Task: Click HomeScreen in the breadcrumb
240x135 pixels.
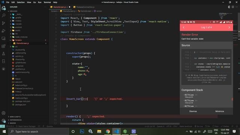Action: [x=86, y=11]
